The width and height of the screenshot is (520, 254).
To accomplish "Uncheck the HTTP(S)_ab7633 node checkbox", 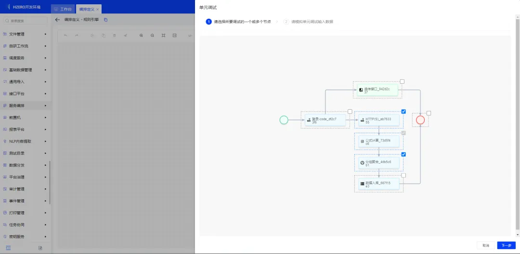I will pyautogui.click(x=403, y=112).
